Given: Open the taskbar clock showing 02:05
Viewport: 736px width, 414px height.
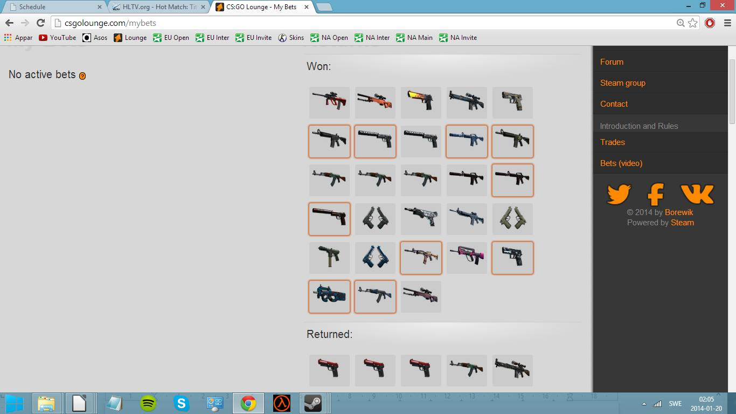Looking at the screenshot, I should [x=706, y=403].
